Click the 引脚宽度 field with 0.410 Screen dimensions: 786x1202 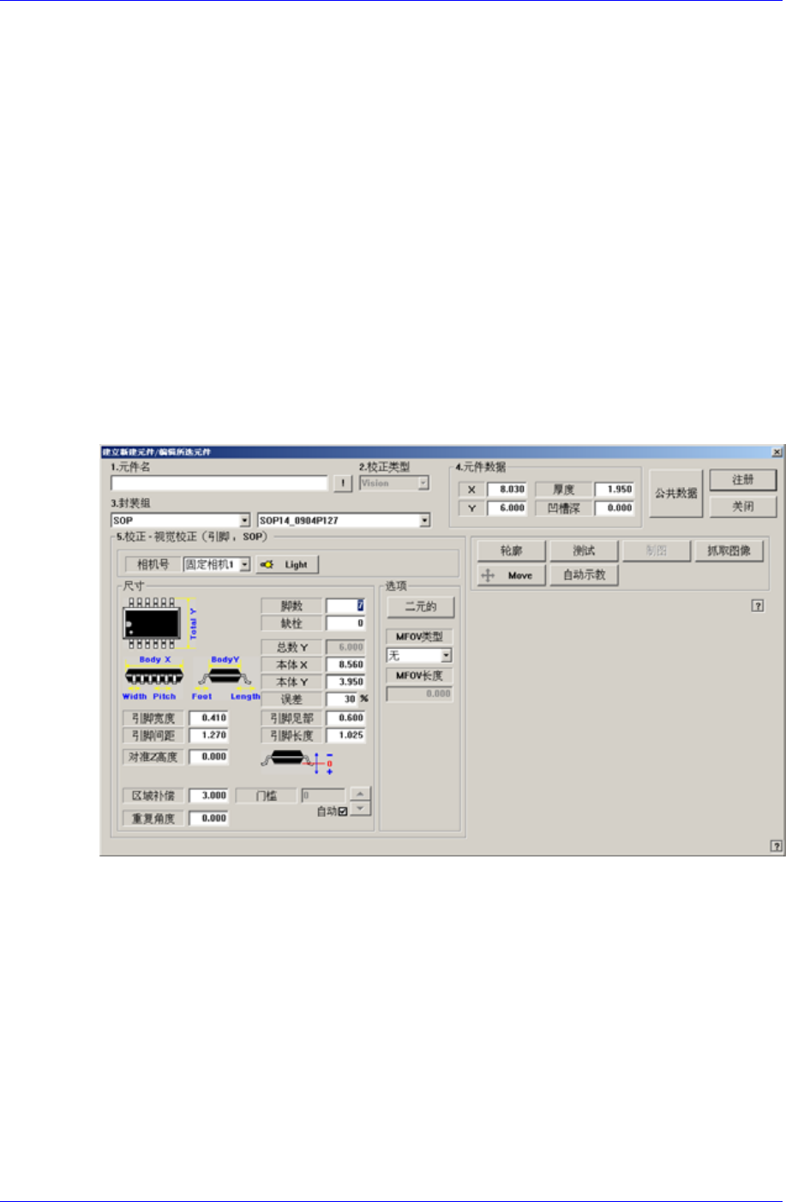208,718
